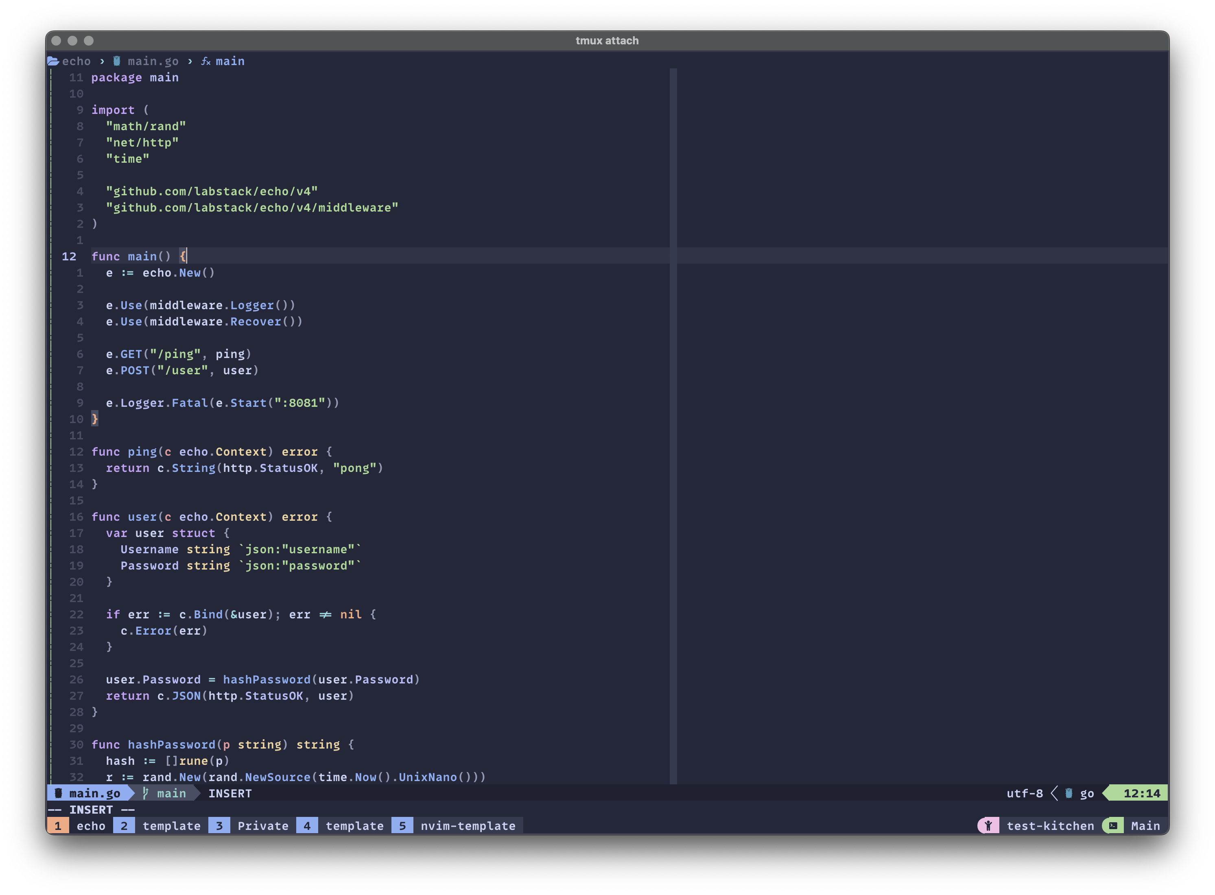Click the git branch icon in statusline
This screenshot has height=895, width=1215.
(145, 793)
